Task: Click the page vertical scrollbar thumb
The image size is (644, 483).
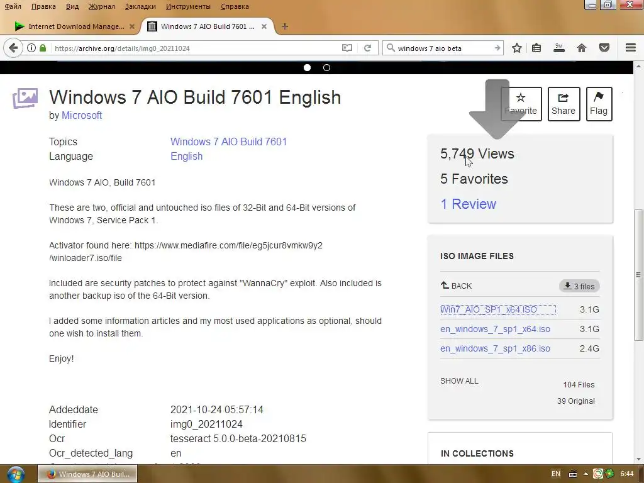Action: (639, 275)
